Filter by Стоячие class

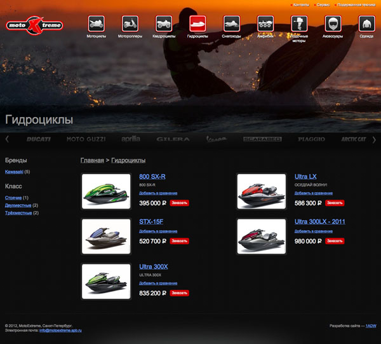pyautogui.click(x=13, y=198)
